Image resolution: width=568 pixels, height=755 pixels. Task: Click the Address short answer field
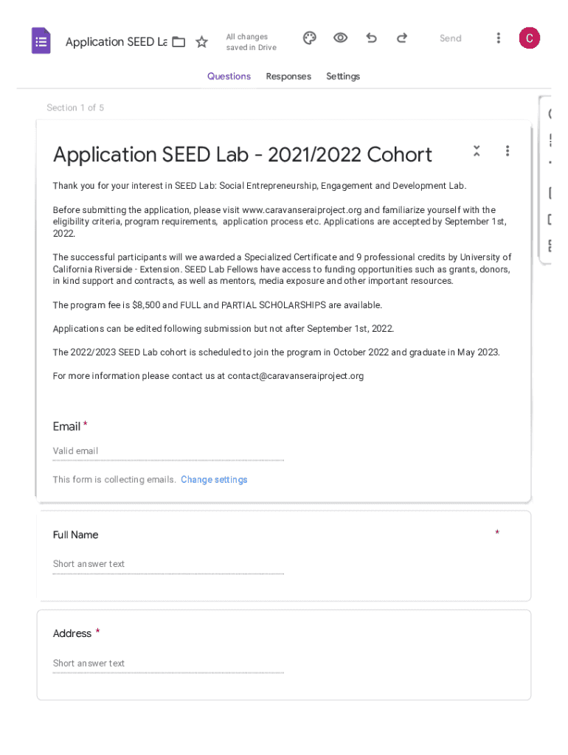[168, 664]
